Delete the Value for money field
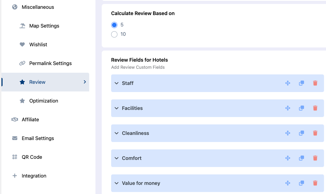Screen dimensions: 326x194 [x=315, y=183]
